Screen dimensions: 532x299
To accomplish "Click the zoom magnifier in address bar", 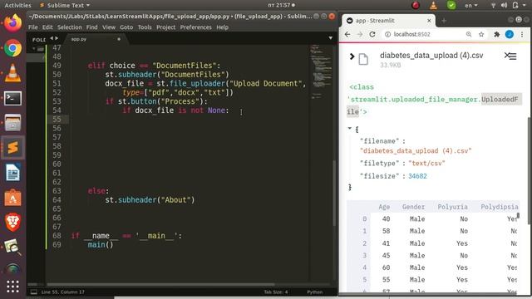I will [469, 34].
